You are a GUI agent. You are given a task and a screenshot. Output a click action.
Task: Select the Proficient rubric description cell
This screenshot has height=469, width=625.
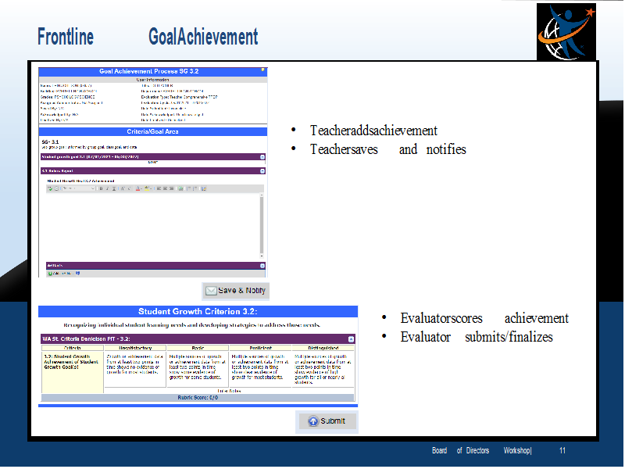coord(260,369)
